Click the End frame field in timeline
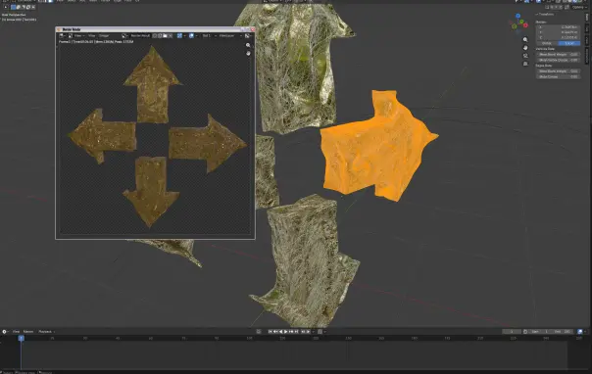The width and height of the screenshot is (592, 374). coord(563,332)
